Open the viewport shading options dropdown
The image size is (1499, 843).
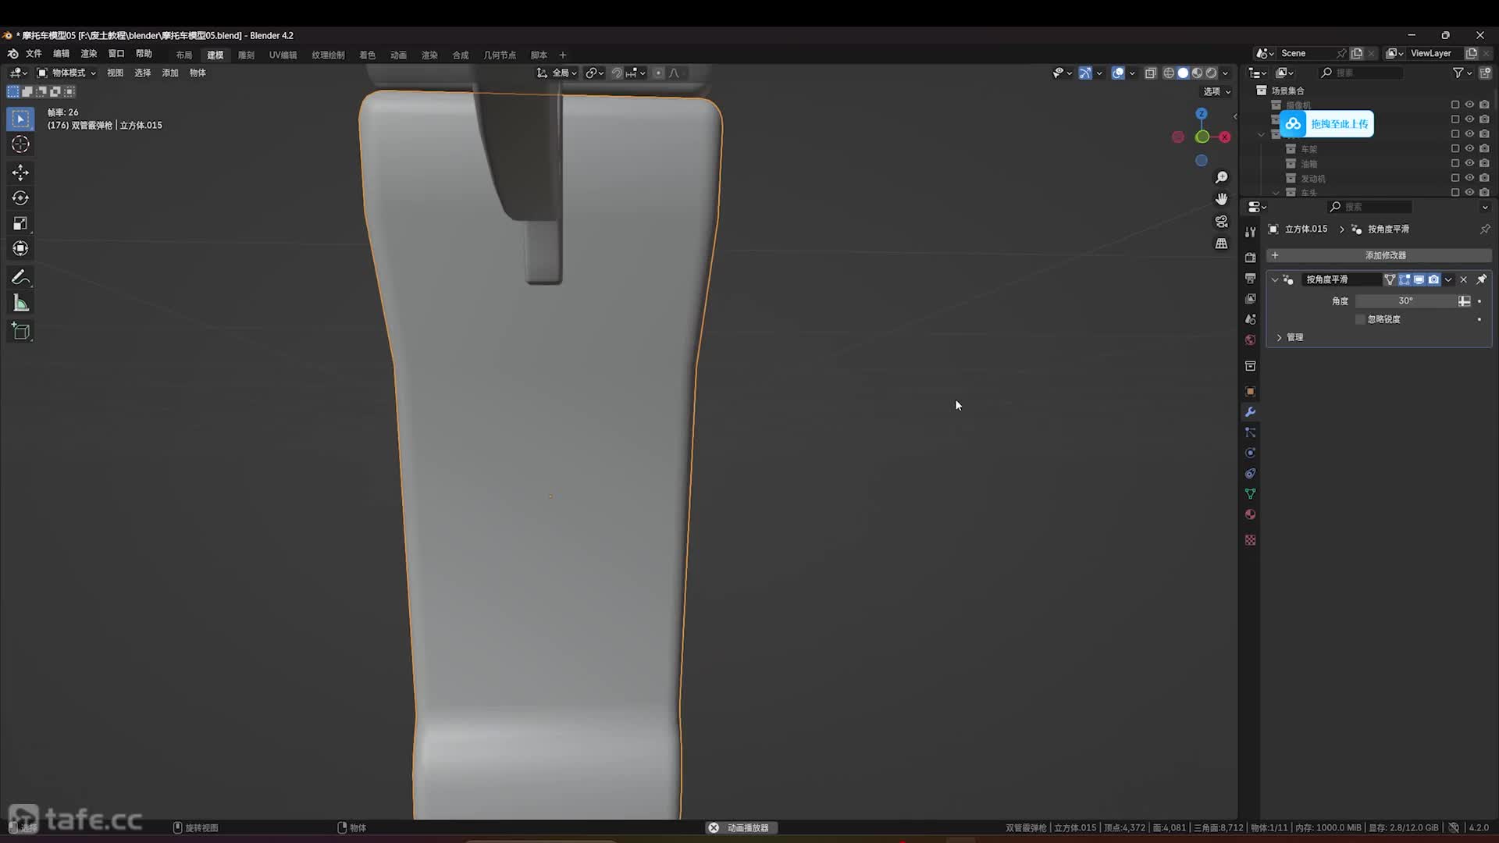tap(1226, 73)
